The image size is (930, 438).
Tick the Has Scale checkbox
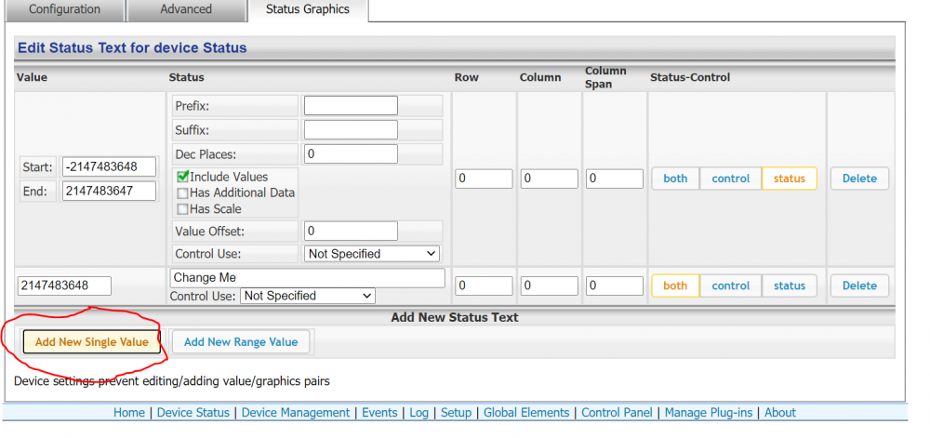181,208
